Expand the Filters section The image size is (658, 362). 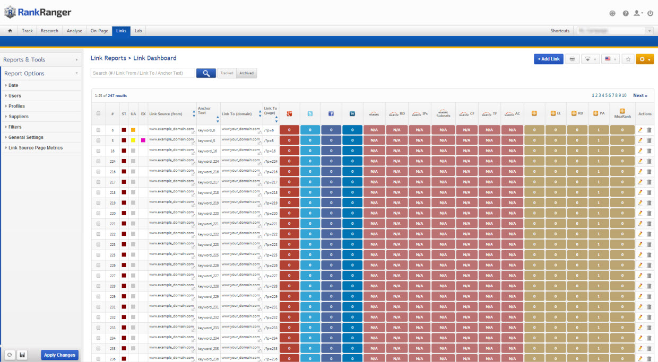point(15,127)
